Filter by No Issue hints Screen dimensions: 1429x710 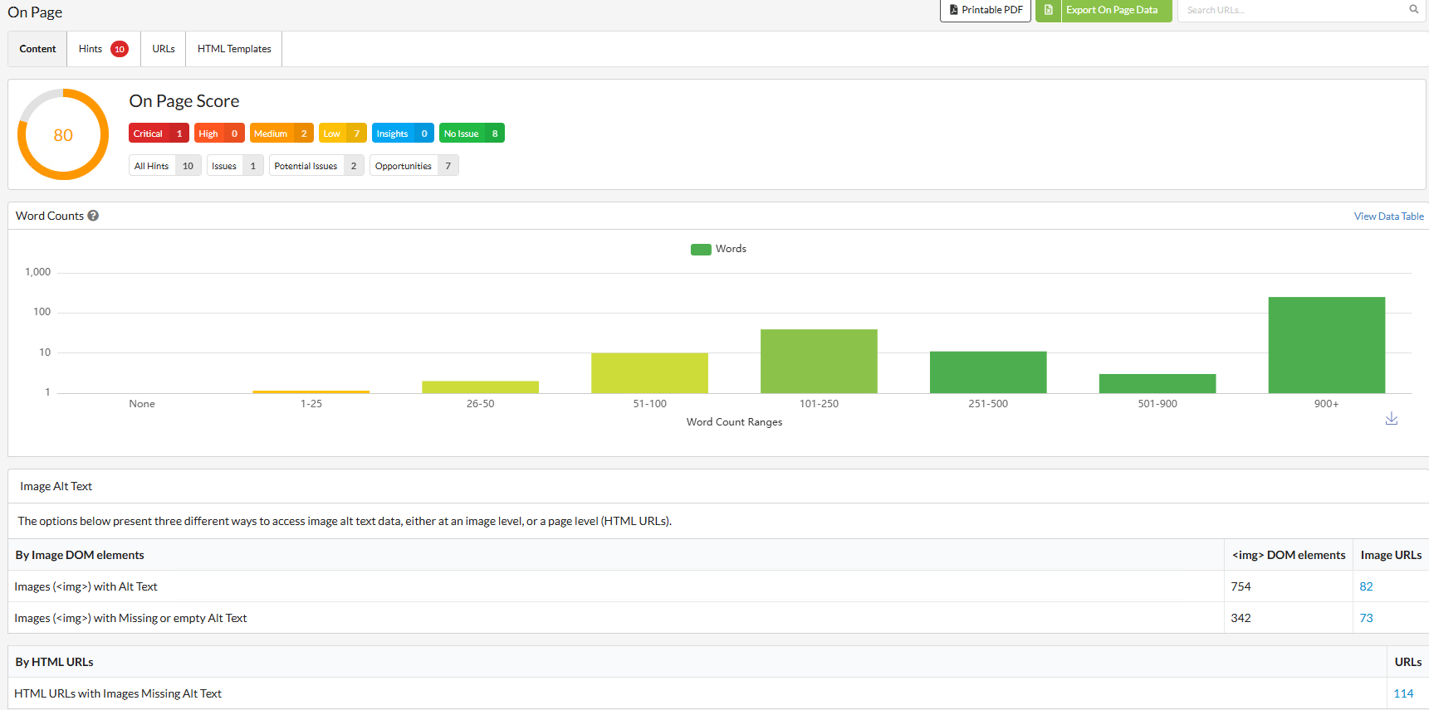(472, 134)
